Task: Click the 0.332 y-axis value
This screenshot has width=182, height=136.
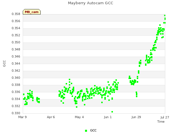Action: (x=16, y=106)
